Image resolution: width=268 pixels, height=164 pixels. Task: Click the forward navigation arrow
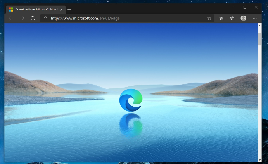pos(22,18)
